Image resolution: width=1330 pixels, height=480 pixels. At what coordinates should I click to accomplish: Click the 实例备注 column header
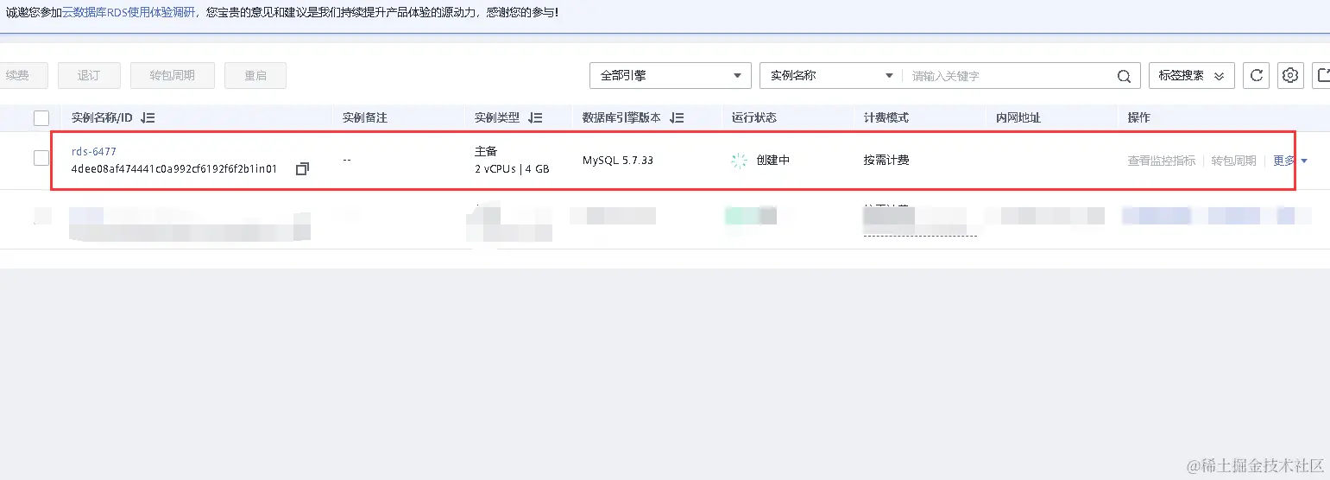(x=365, y=117)
